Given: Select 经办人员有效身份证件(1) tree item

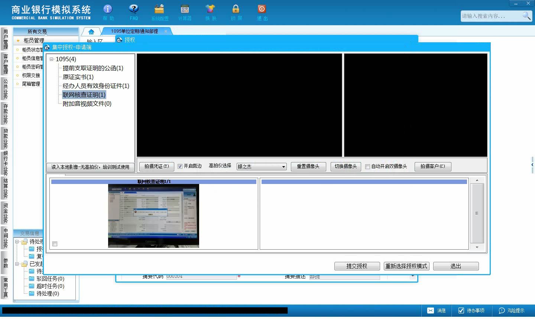Looking at the screenshot, I should click(96, 86).
